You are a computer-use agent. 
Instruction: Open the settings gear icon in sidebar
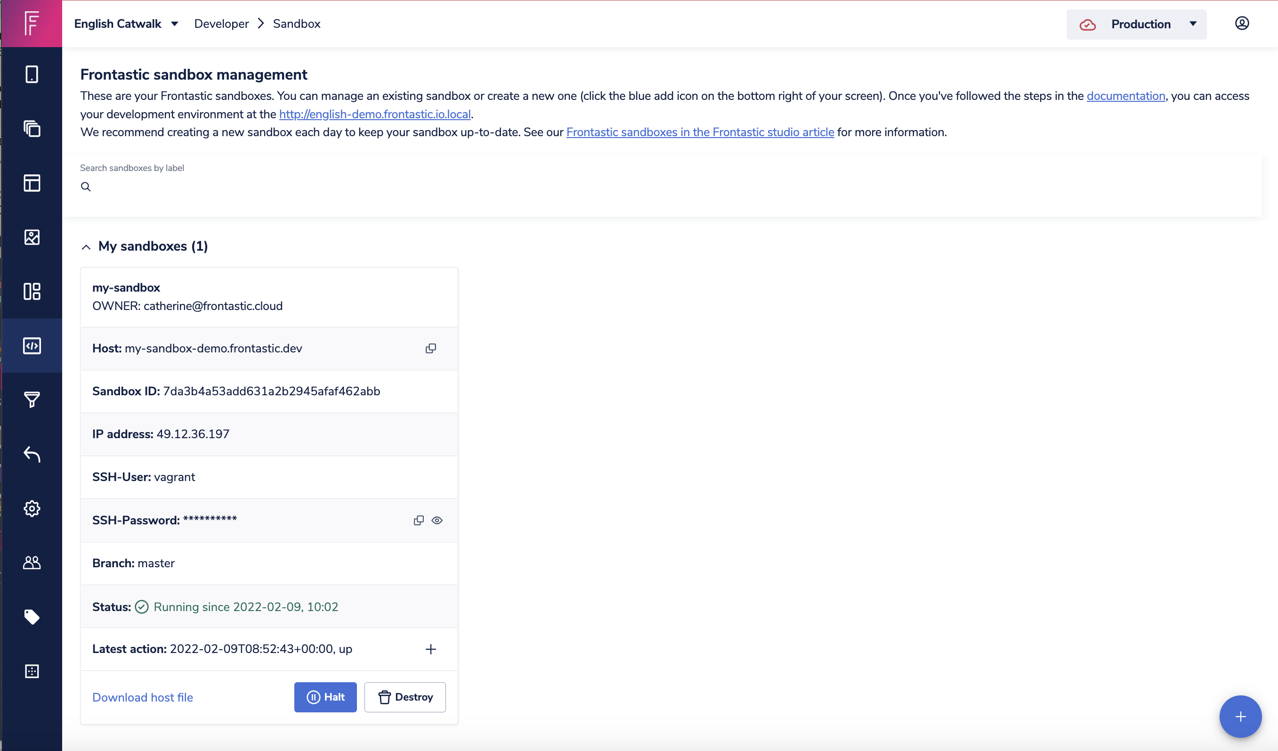pos(32,508)
